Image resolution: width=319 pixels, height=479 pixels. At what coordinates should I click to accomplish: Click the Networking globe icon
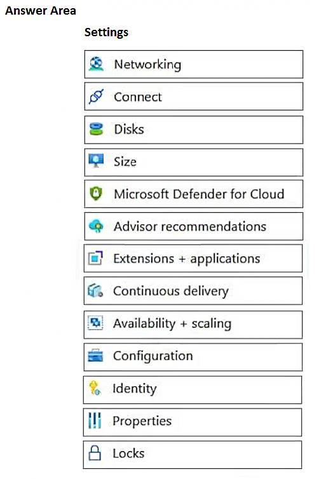click(96, 64)
